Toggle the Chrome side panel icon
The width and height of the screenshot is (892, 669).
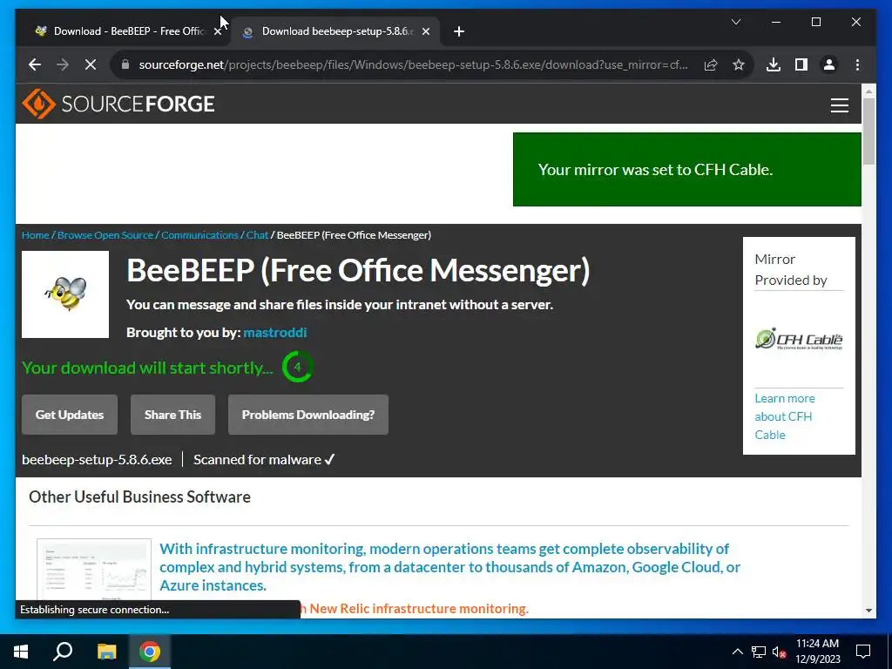801,64
